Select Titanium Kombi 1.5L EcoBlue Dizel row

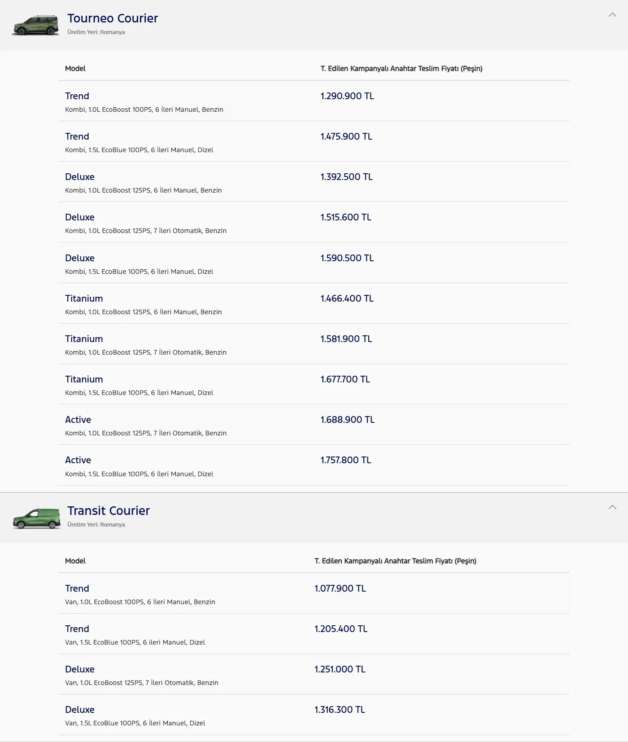point(314,385)
